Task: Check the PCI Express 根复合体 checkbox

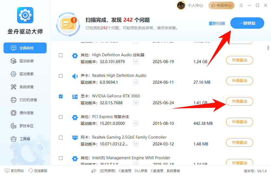Action: pos(61,117)
